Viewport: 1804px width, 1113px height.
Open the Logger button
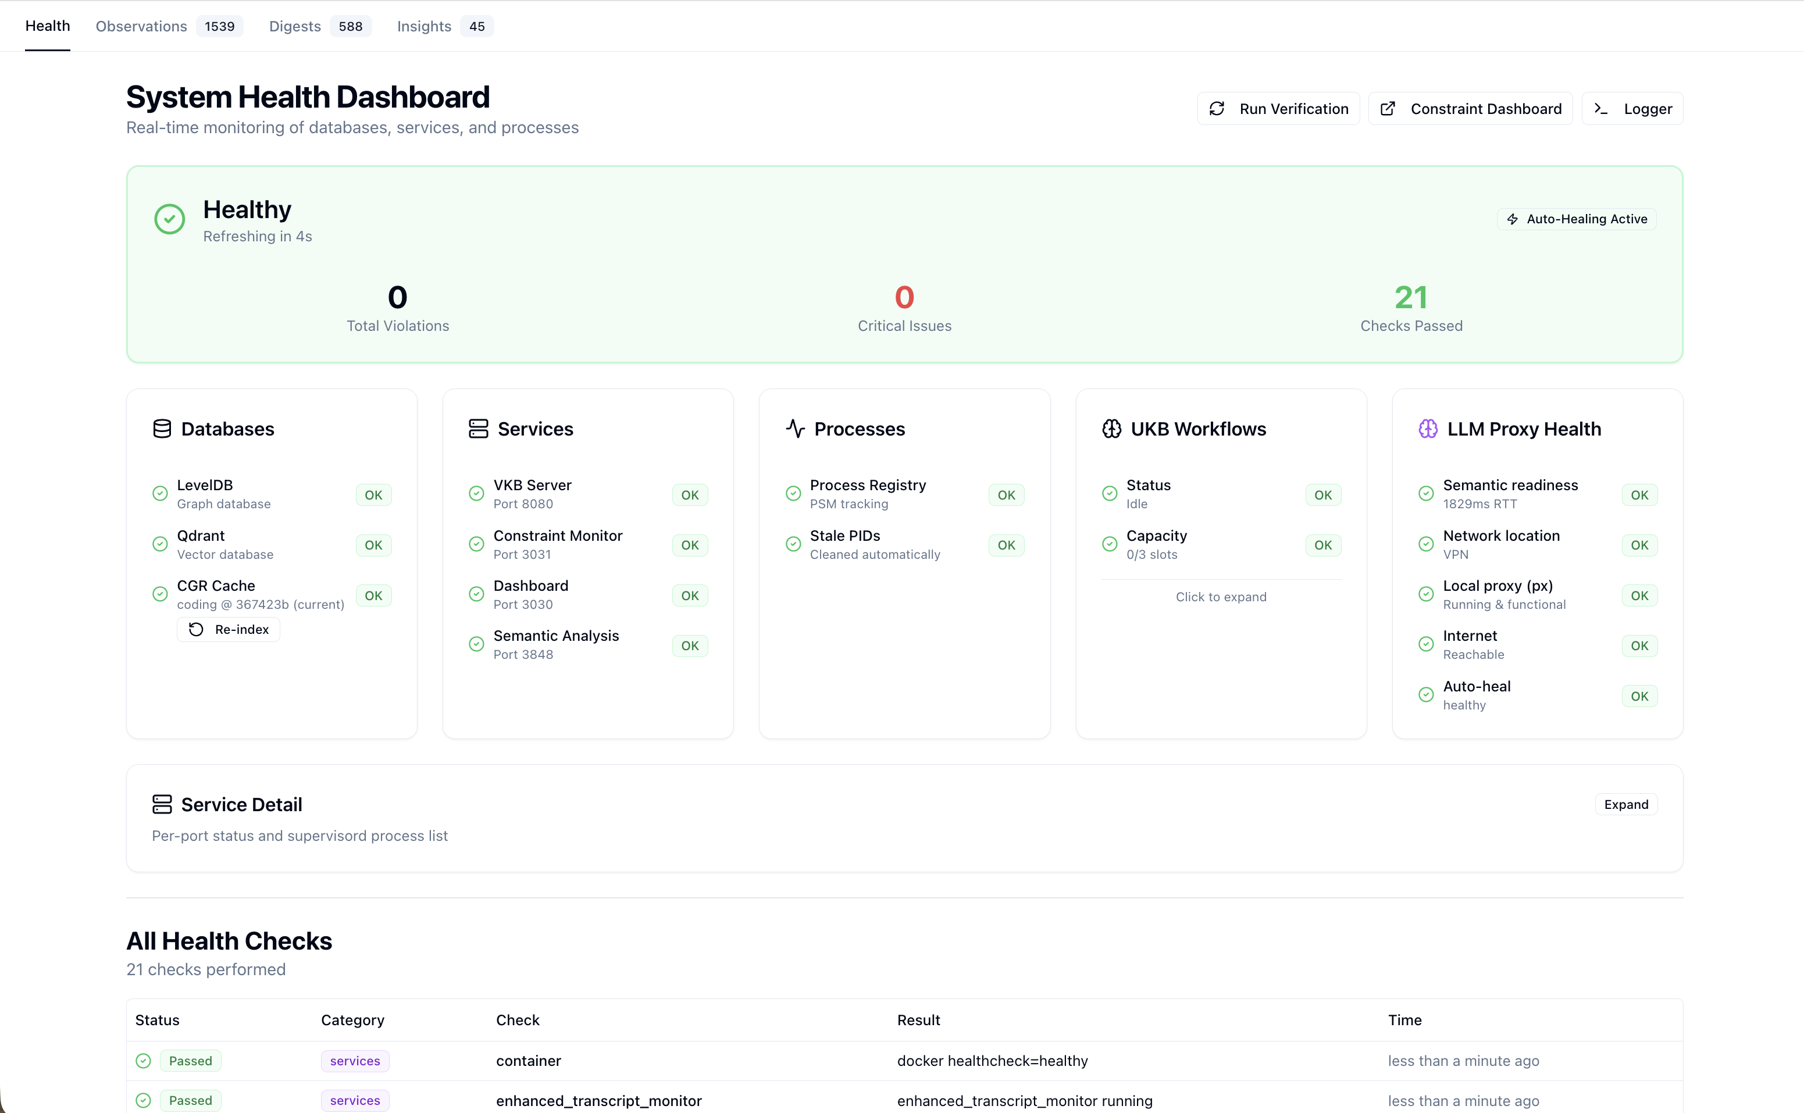pos(1632,109)
